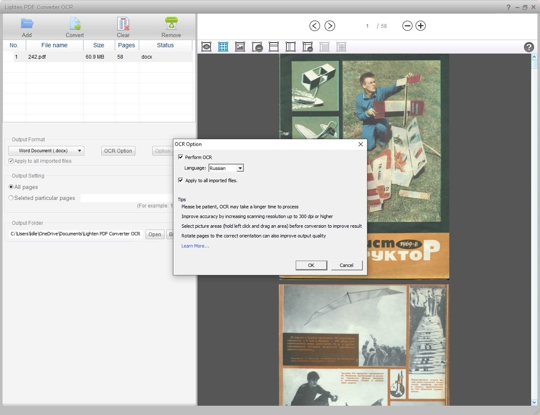540x415 pixels.
Task: Expand the Word Document output format dropdown
Action: point(46,151)
